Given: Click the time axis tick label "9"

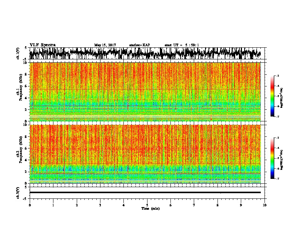Looking at the screenshot, I should [x=241, y=205].
